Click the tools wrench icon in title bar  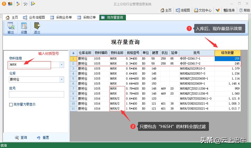25,4
